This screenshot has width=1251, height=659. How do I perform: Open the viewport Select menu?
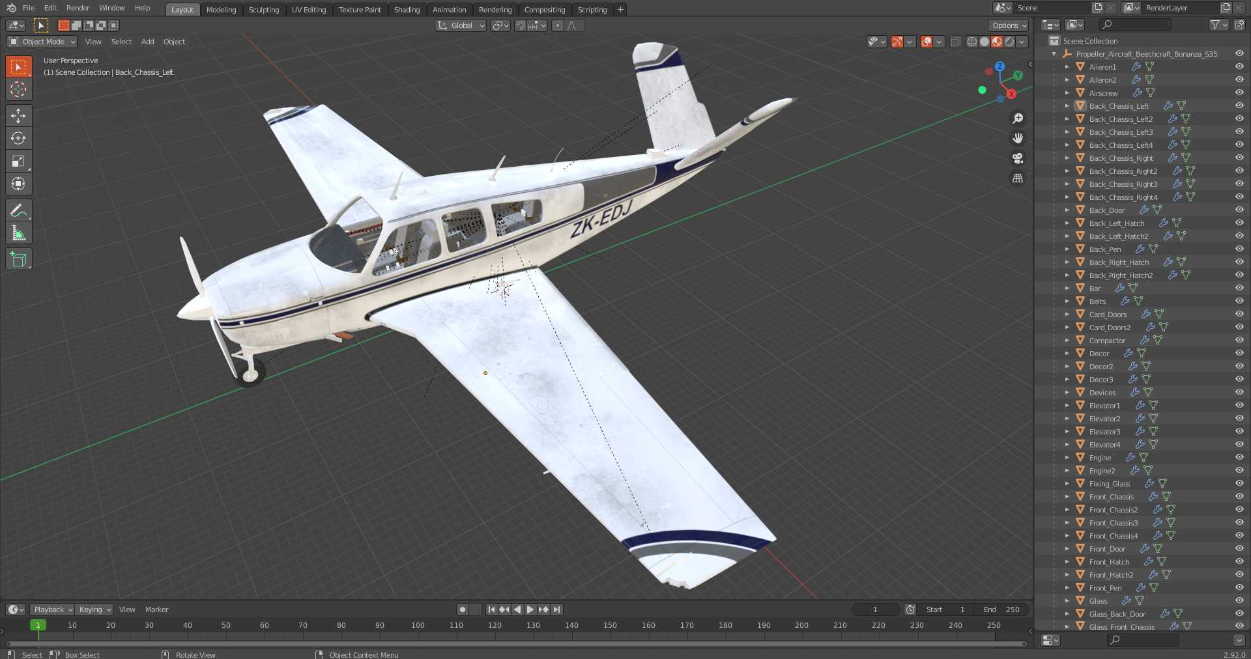[x=121, y=42]
